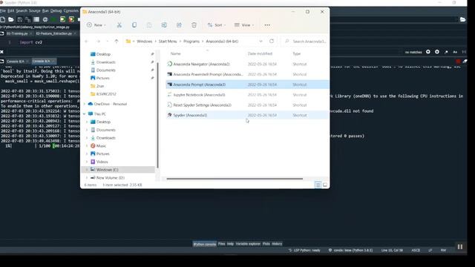Image resolution: width=475 pixels, height=267 pixels.
Task: Switch Explorer to large icons layout icon
Action: [325, 185]
